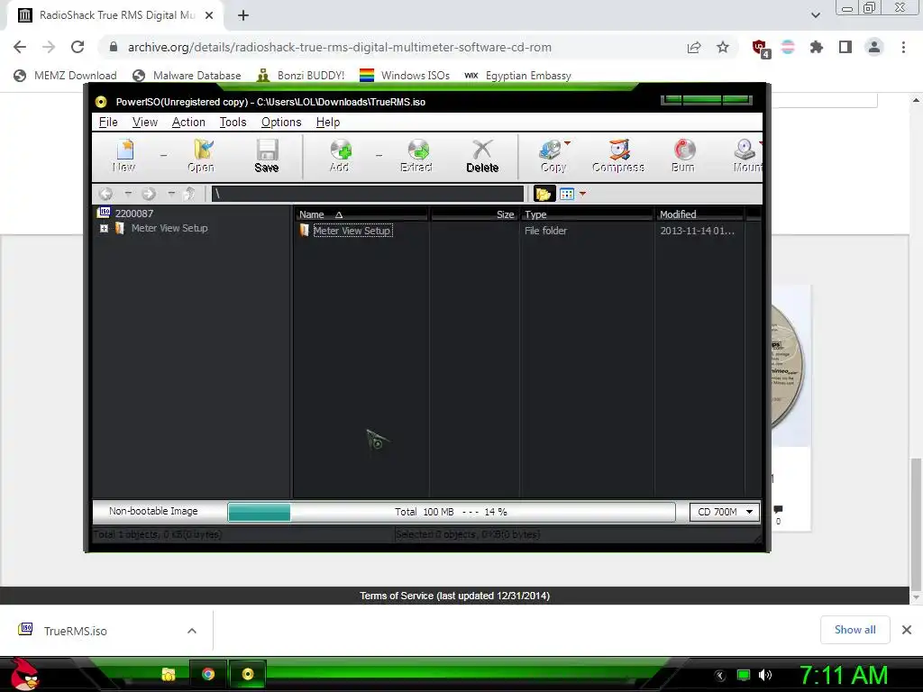Screen dimensions: 923x692
Task: Click the Copy disc toolbar icon
Action: click(x=553, y=155)
